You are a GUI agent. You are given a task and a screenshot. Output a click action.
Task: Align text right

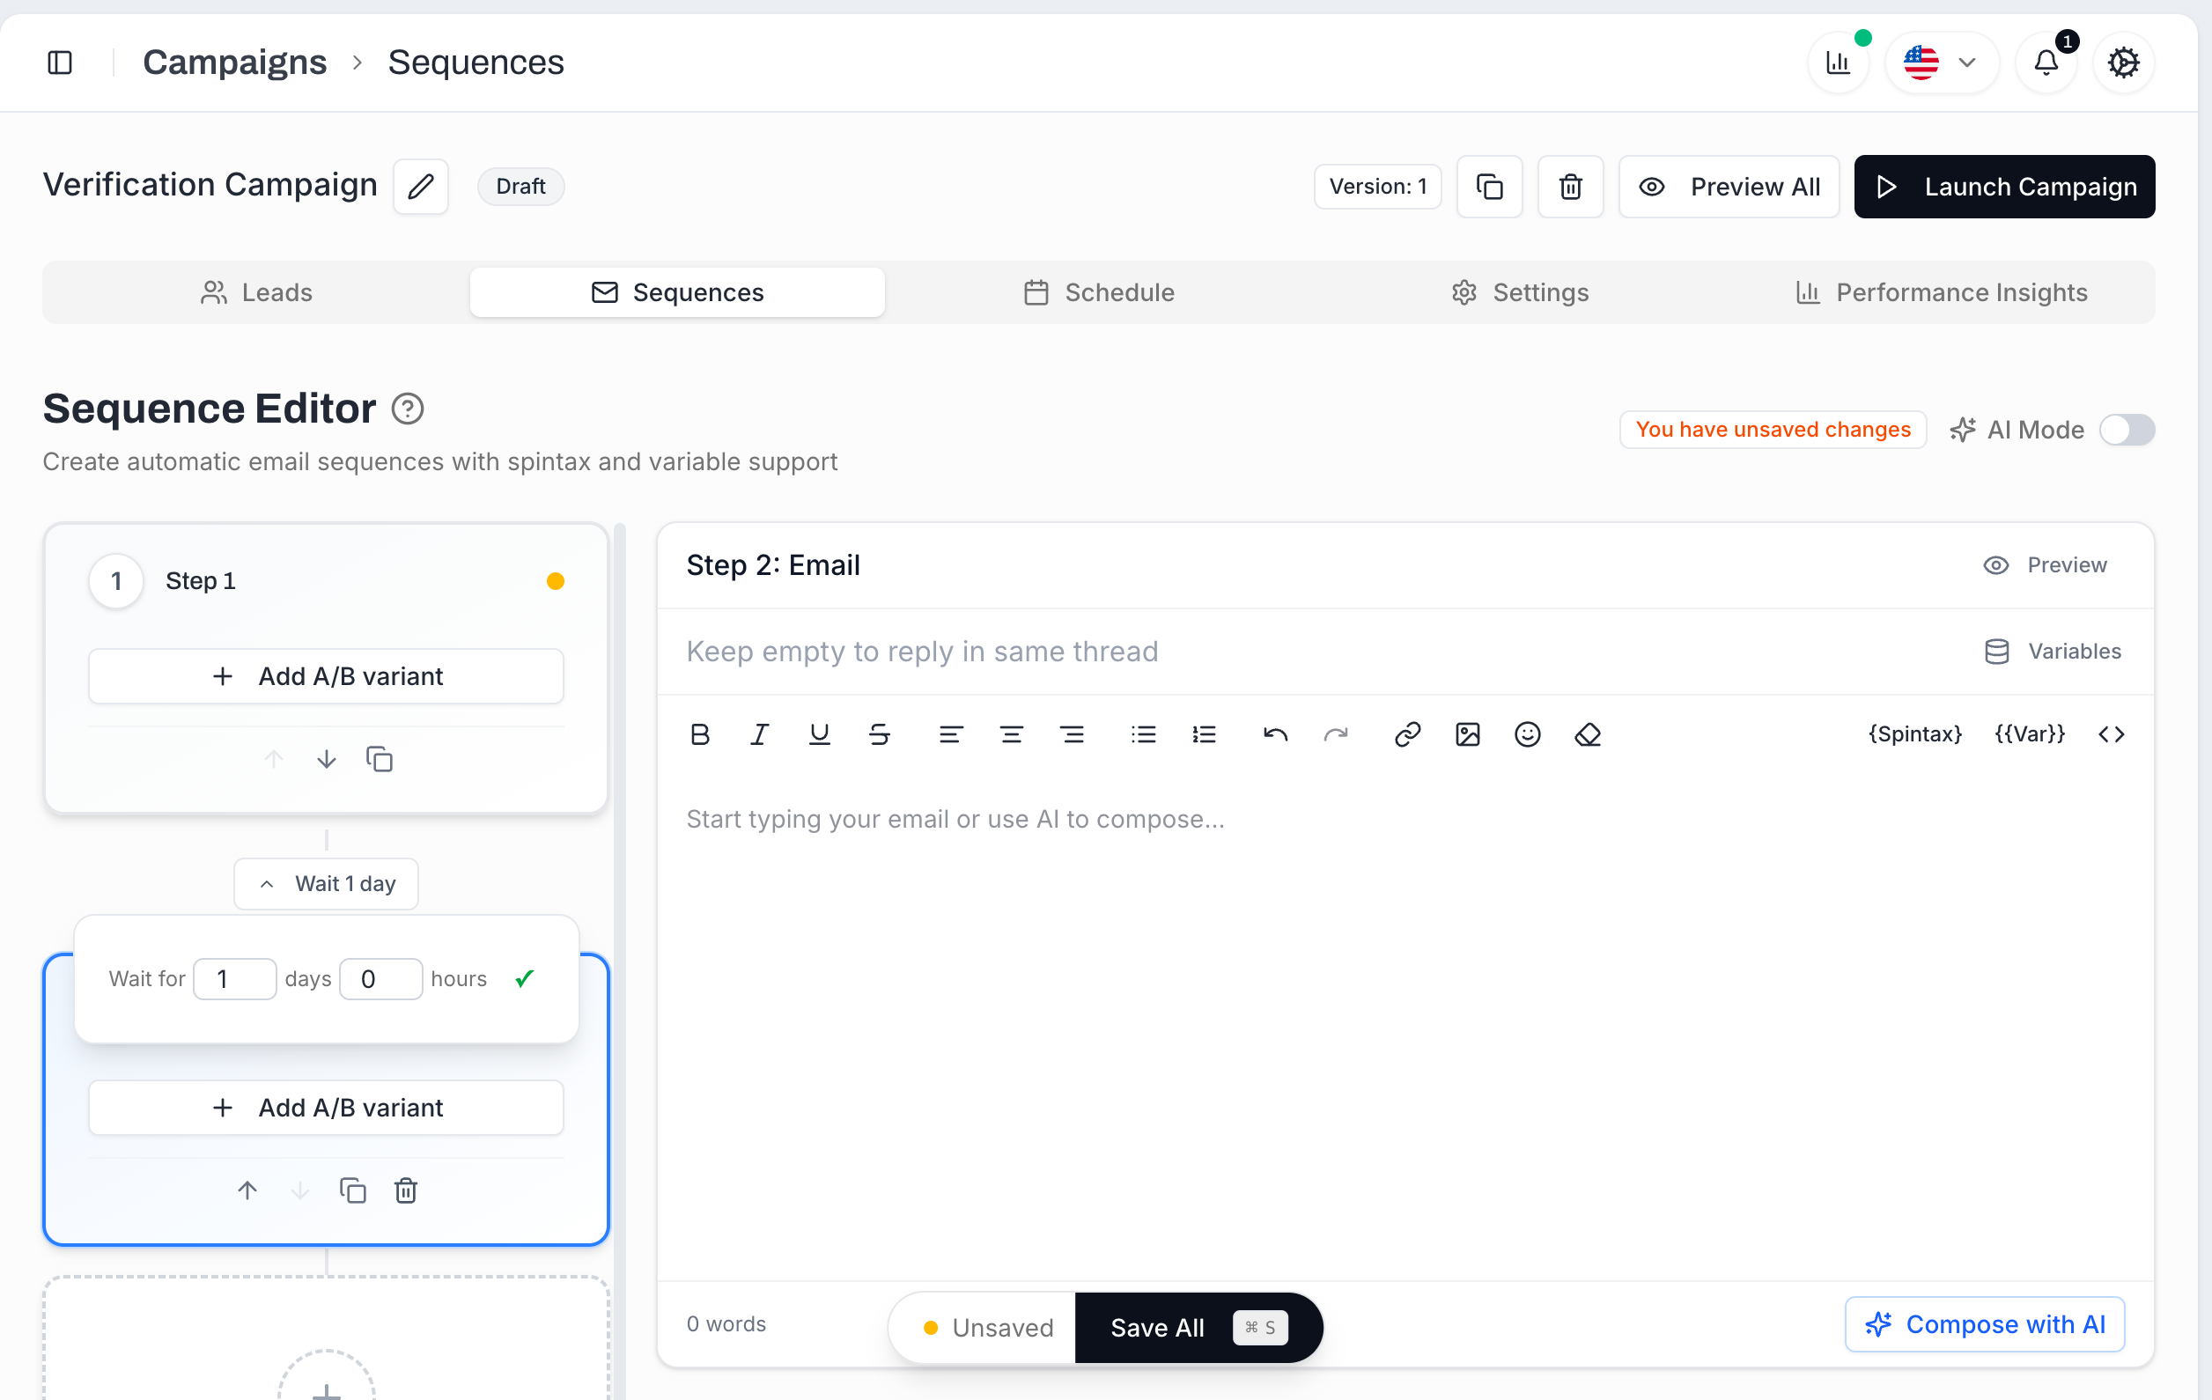[x=1071, y=735]
